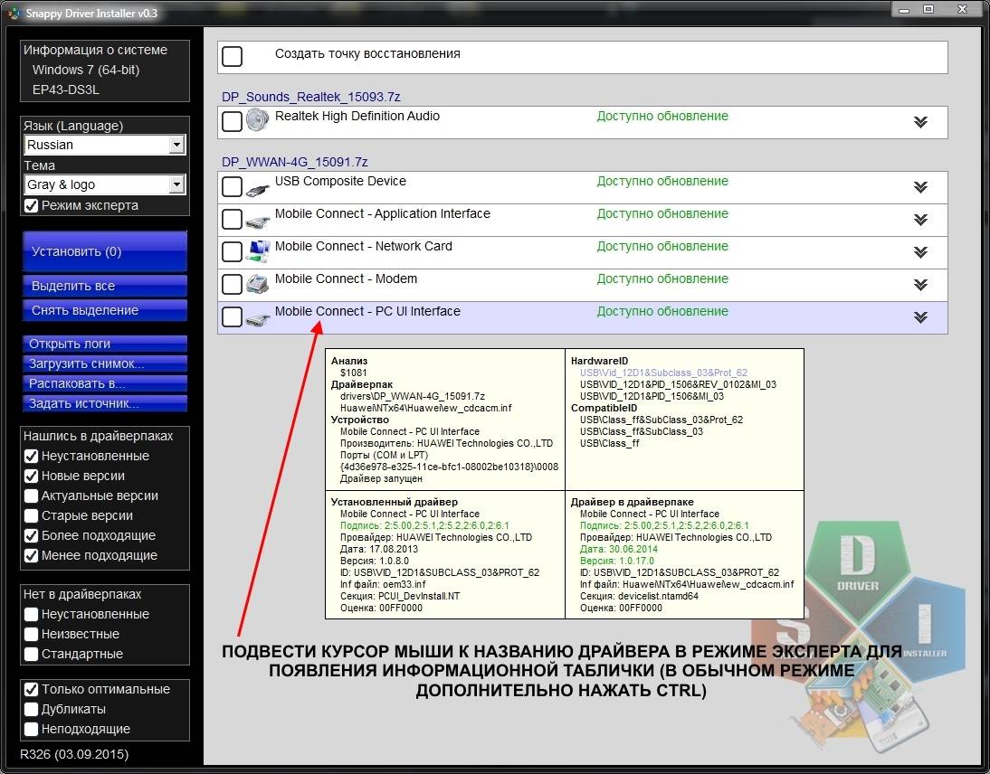Screen dimensions: 990x774
Task: Click the Открыть логи button
Action: tap(105, 344)
